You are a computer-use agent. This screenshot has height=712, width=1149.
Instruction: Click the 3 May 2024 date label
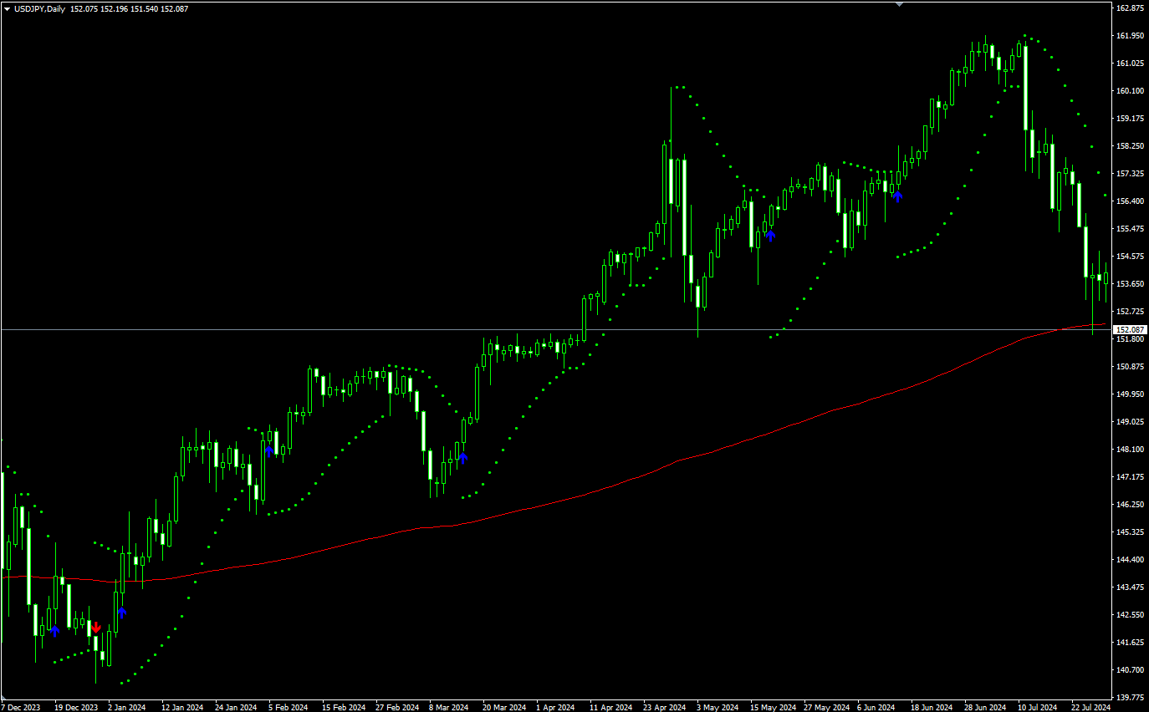(x=718, y=706)
